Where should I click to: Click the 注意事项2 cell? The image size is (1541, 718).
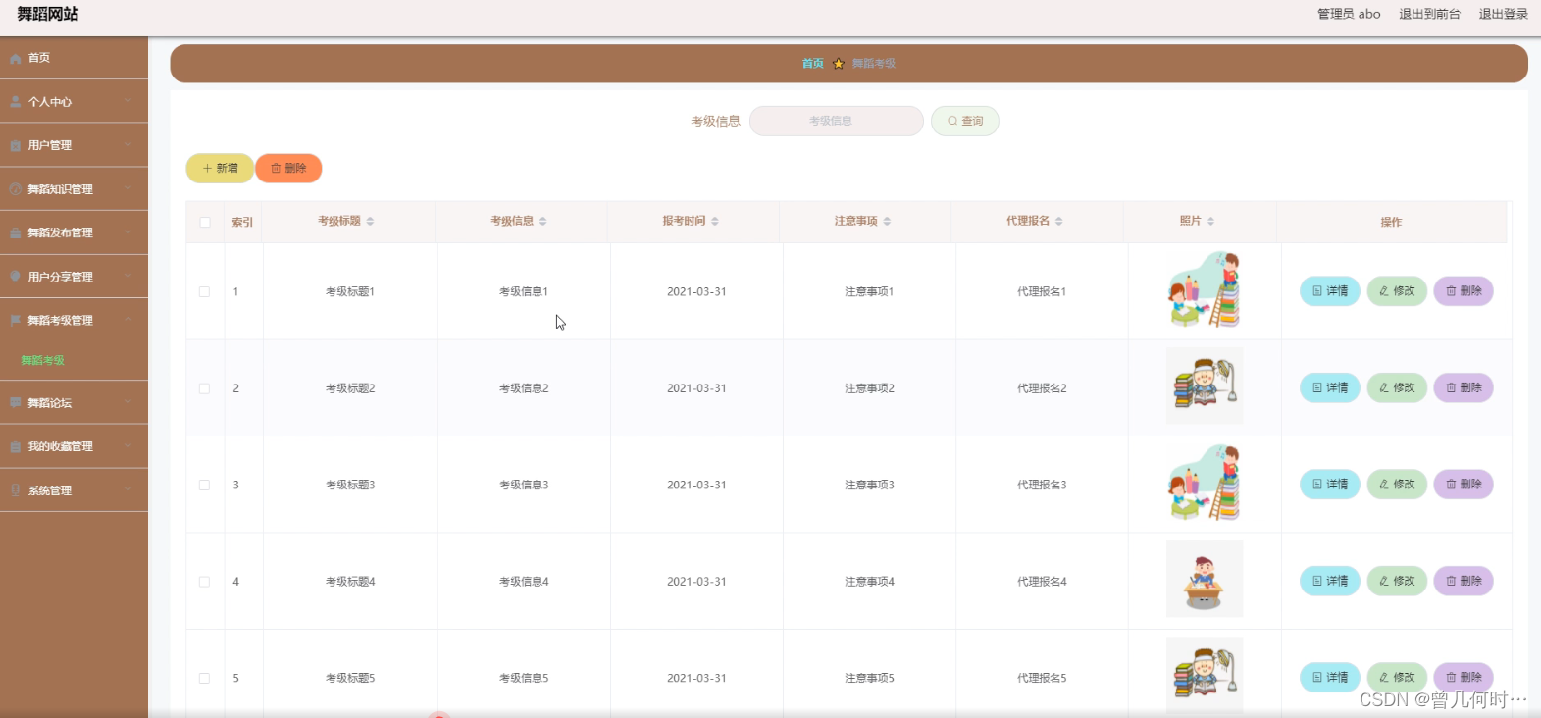coord(870,388)
